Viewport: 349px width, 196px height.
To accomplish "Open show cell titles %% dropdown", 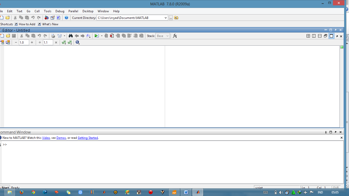I will point(70,42).
